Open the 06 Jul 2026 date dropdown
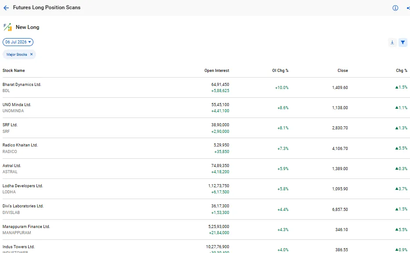The image size is (410, 253). (x=18, y=42)
